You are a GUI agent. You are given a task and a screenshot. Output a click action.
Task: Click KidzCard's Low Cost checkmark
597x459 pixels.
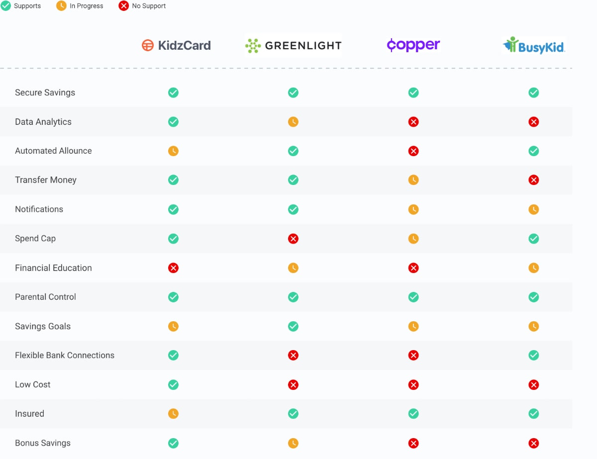[x=173, y=384]
